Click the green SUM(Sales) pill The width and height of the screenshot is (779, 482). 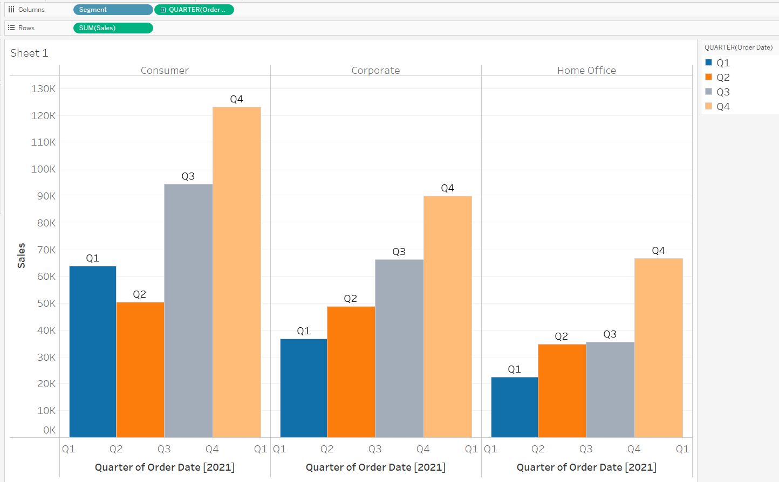click(113, 27)
